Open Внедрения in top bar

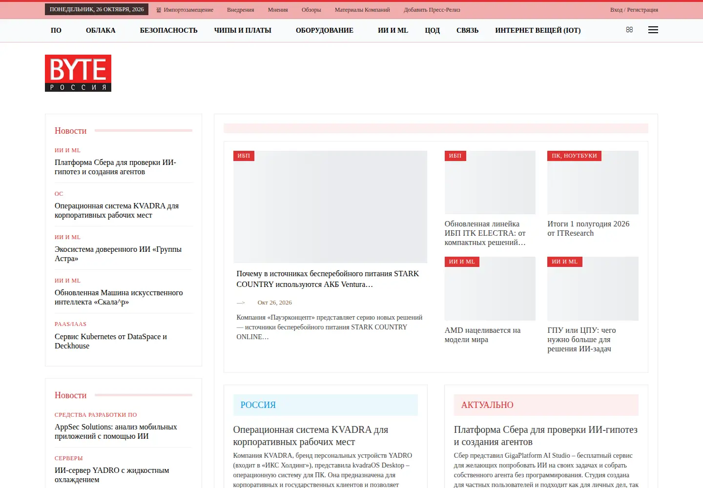click(241, 10)
